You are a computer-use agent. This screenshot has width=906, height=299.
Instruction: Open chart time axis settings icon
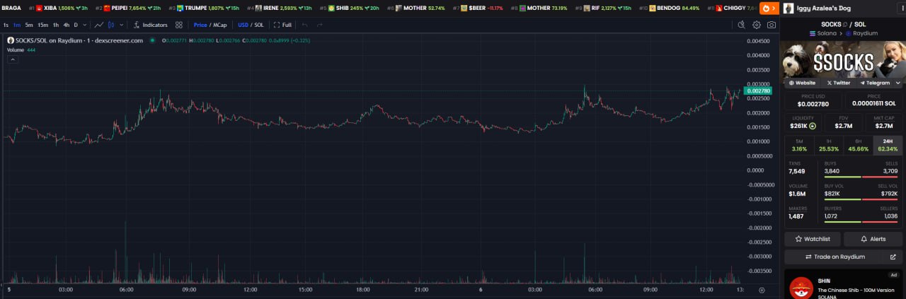[762, 290]
